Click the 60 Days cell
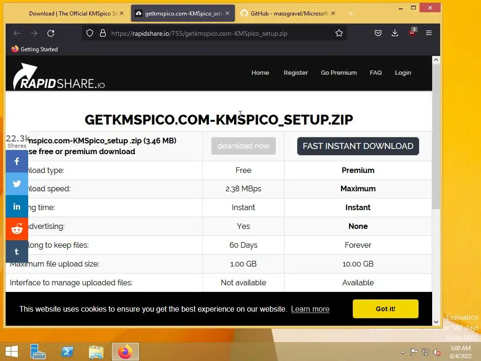 tap(243, 245)
